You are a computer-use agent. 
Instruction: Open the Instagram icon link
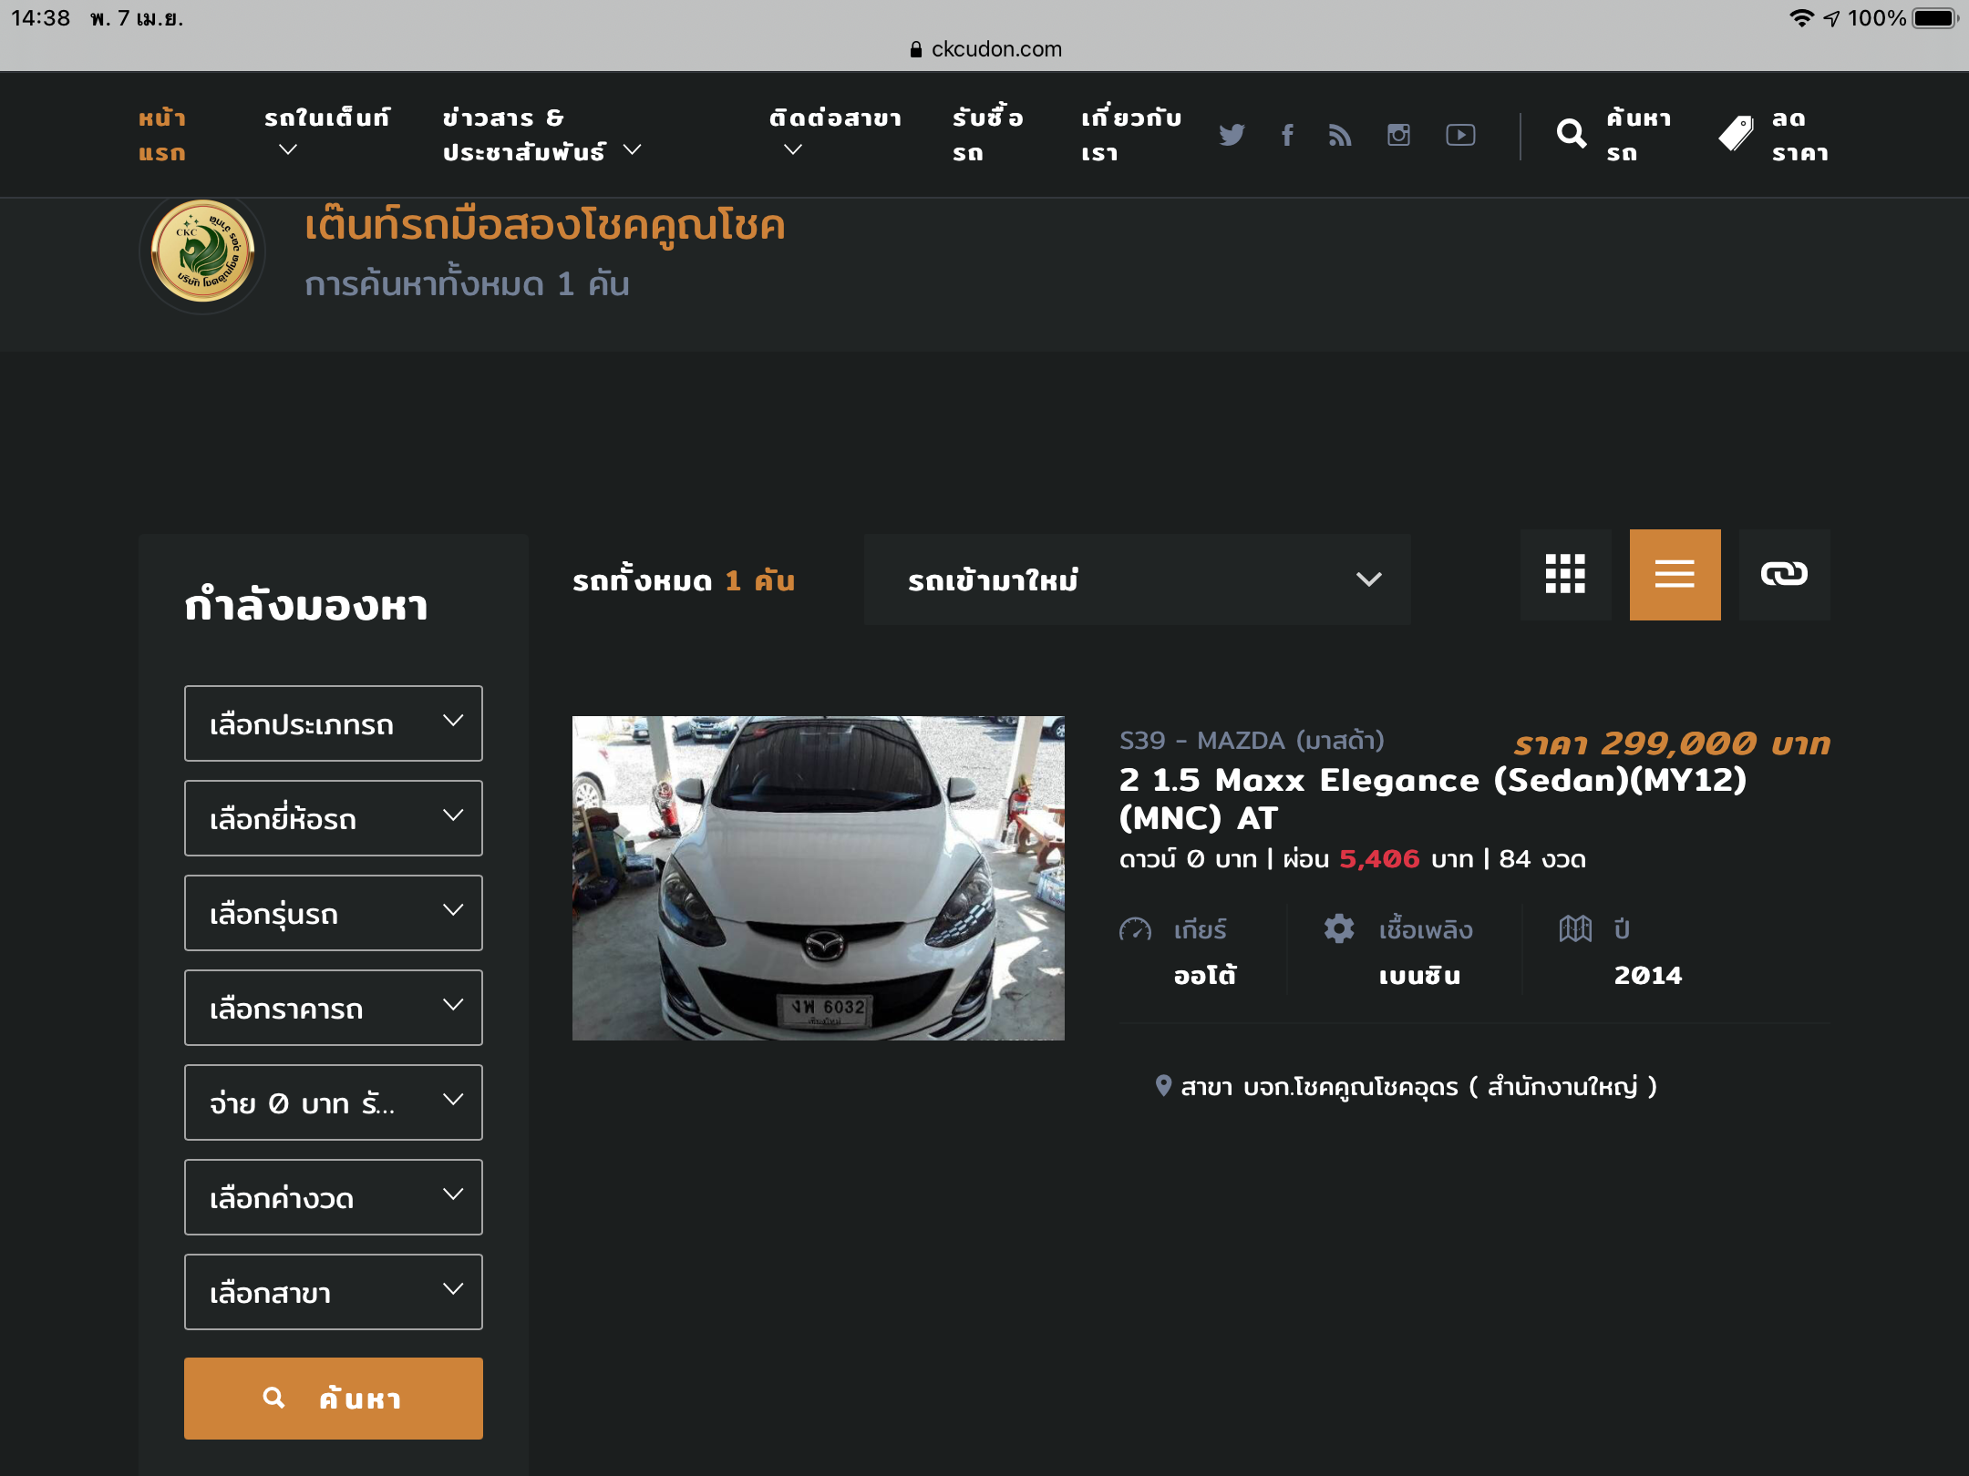click(x=1398, y=135)
